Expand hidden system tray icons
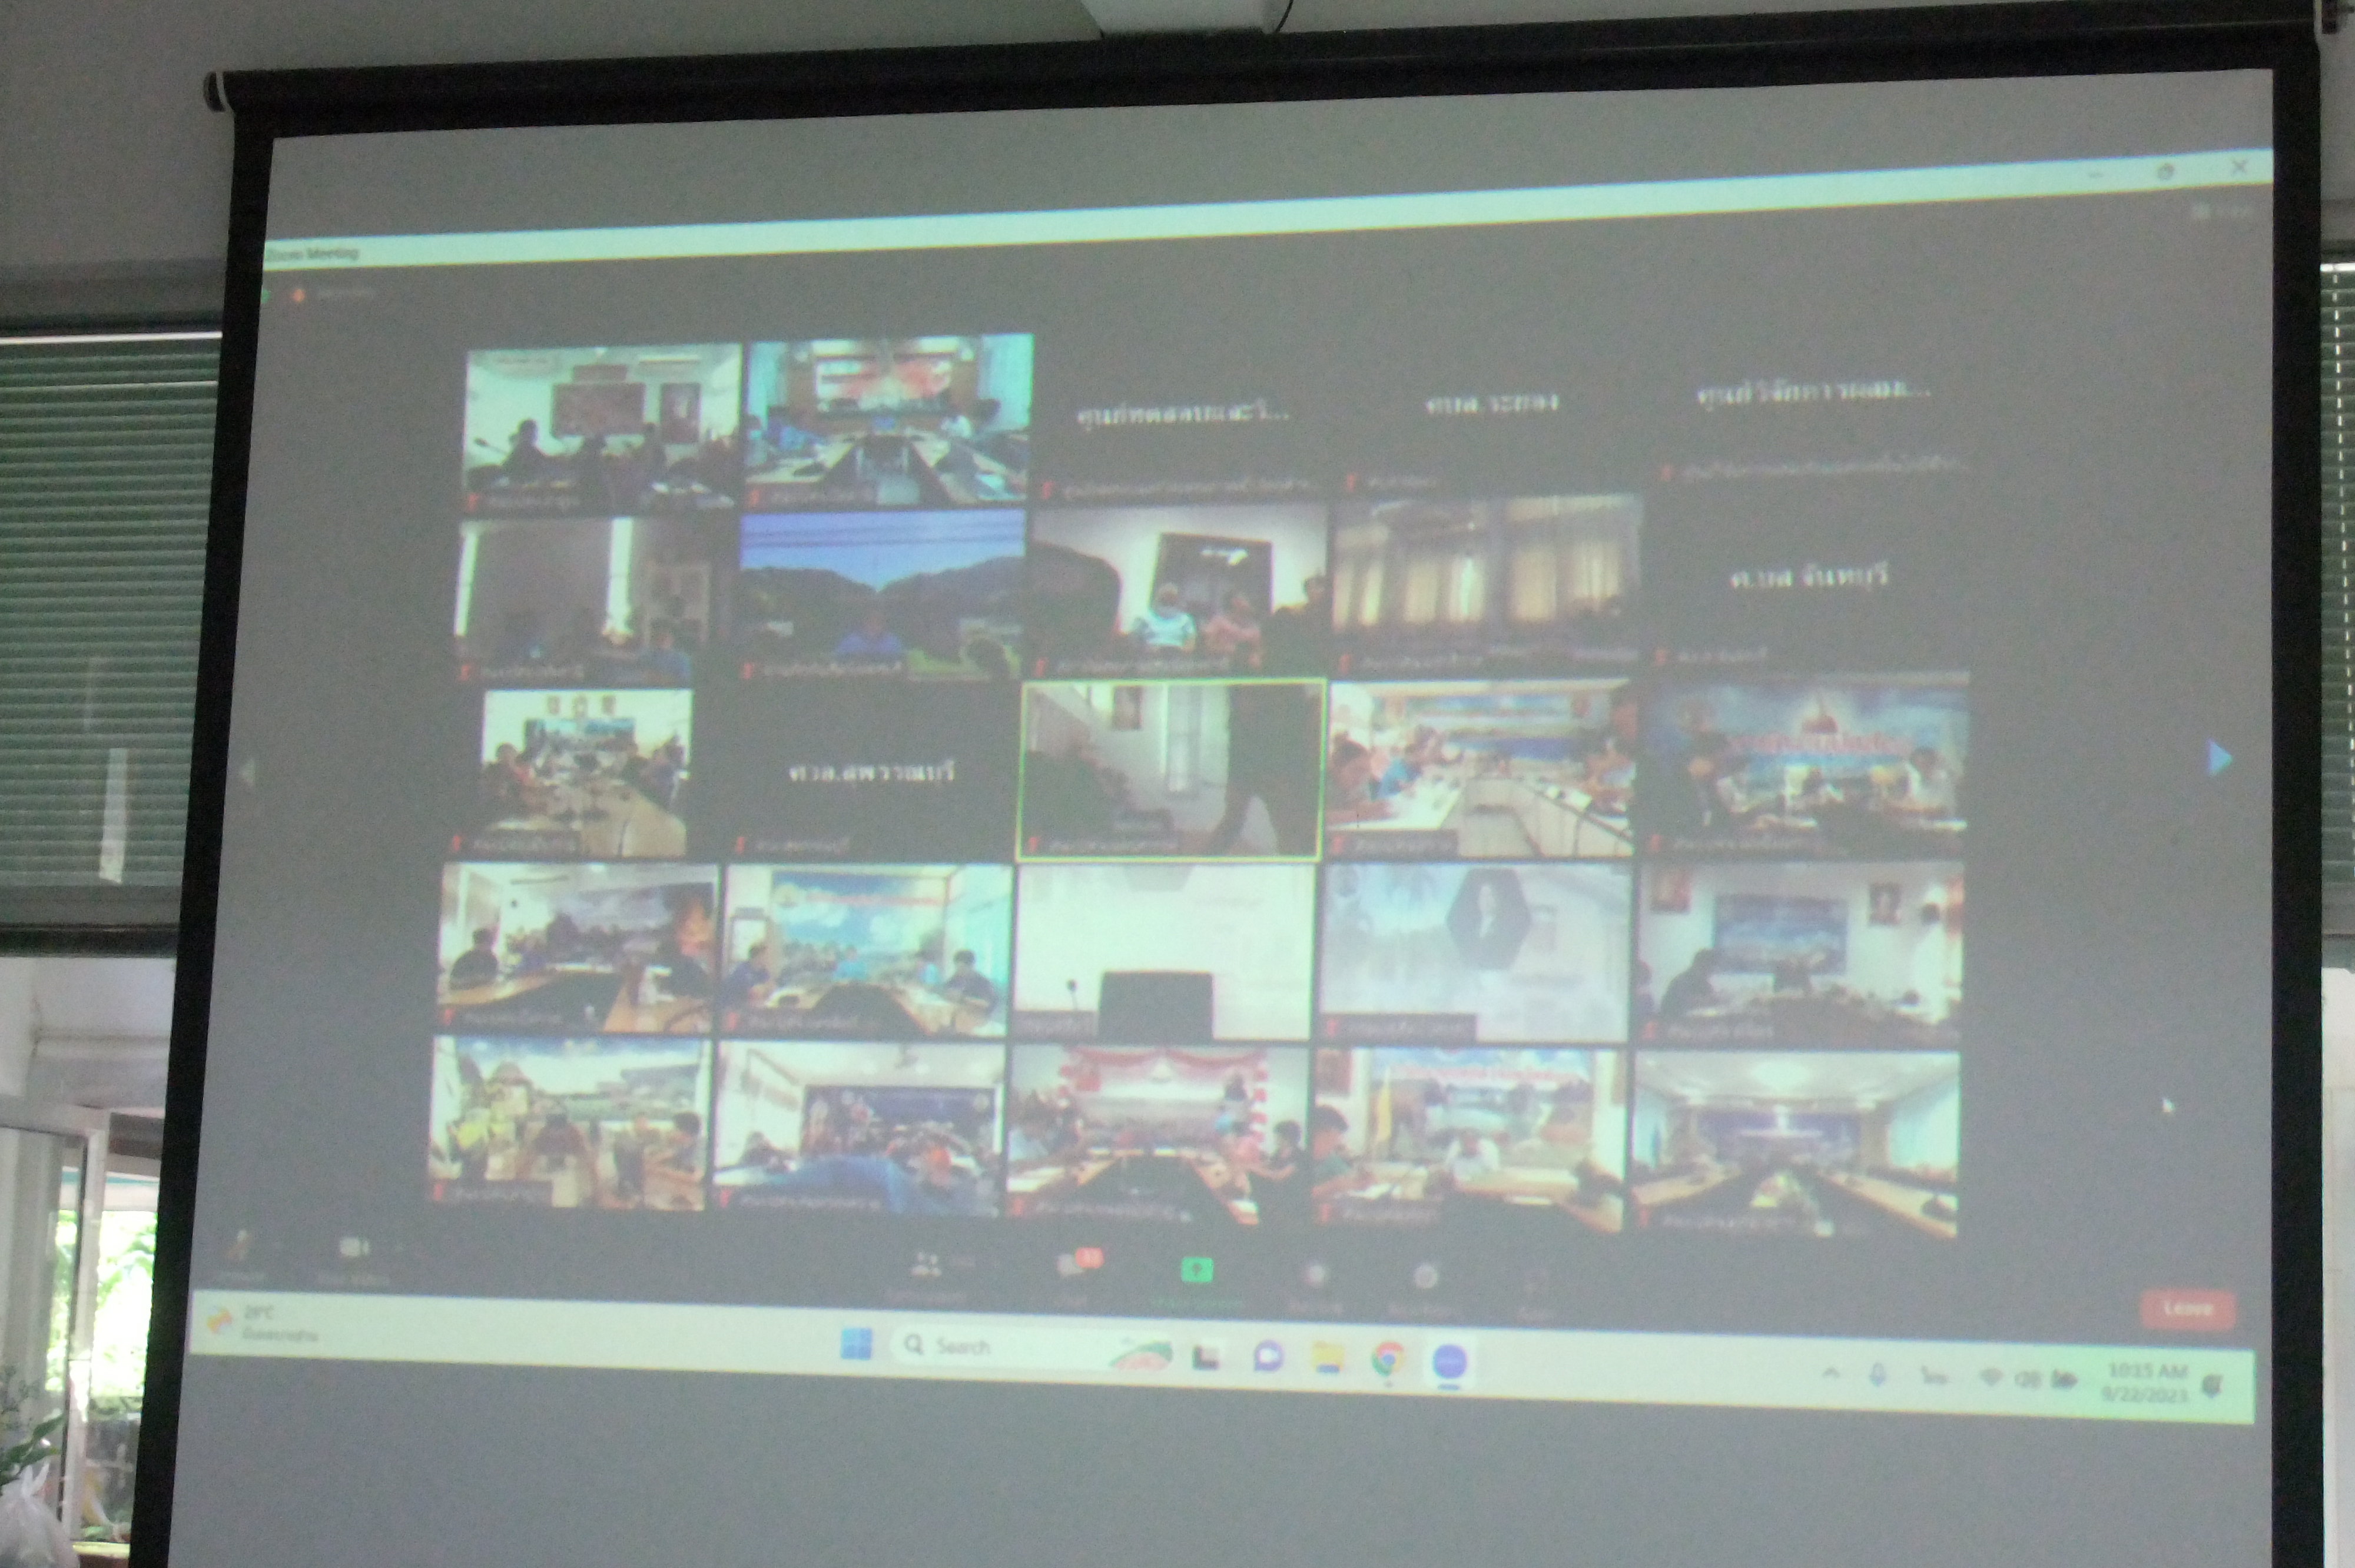The image size is (2355, 1568). (x=1831, y=1373)
